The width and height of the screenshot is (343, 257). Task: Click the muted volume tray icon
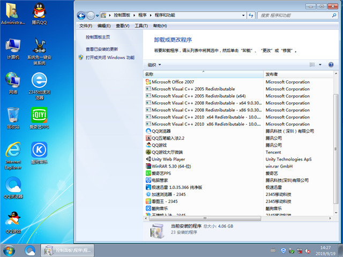[x=308, y=251]
